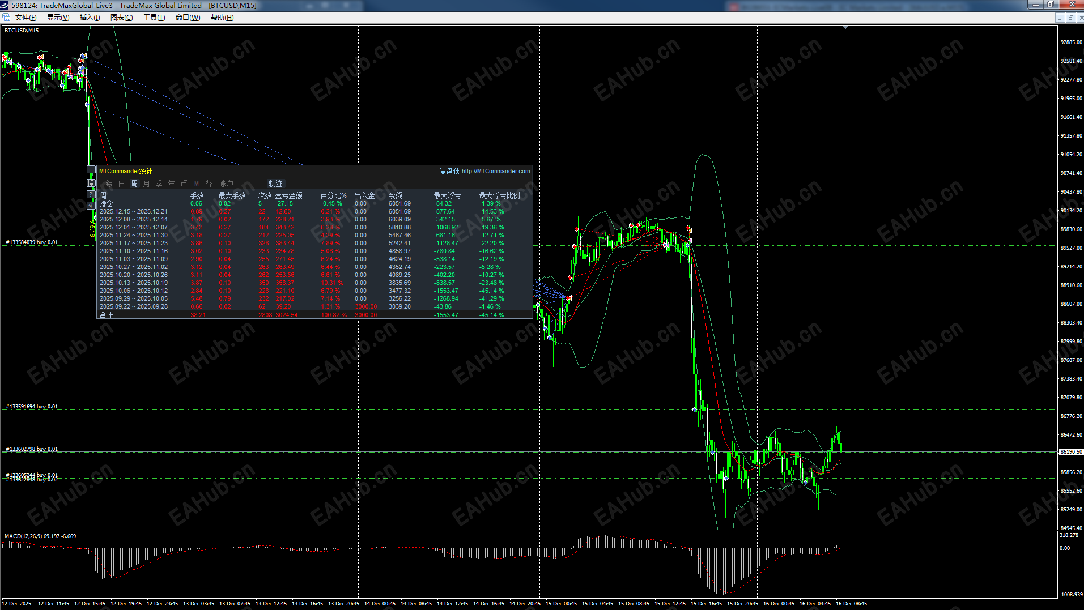This screenshot has width=1084, height=610.
Task: Switch to the 年 yearly tab
Action: [x=172, y=184]
